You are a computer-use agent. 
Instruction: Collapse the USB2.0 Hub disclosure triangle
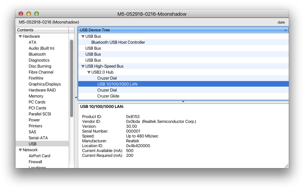click(x=89, y=72)
